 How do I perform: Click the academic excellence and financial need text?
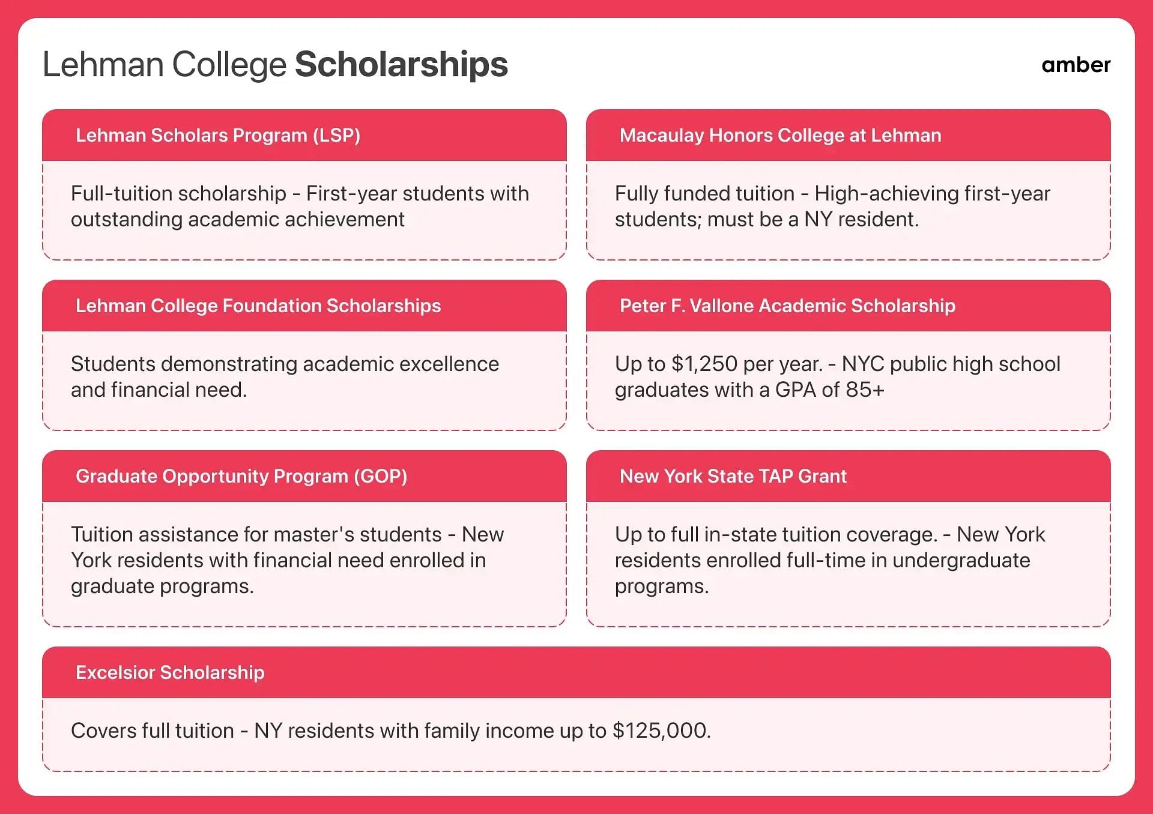[285, 377]
